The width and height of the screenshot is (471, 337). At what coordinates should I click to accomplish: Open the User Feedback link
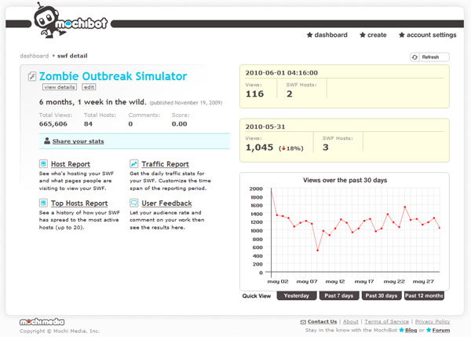point(166,203)
